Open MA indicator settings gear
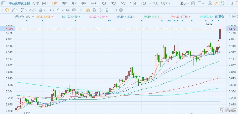The width and height of the screenshot is (238, 114). pyautogui.click(x=17, y=17)
